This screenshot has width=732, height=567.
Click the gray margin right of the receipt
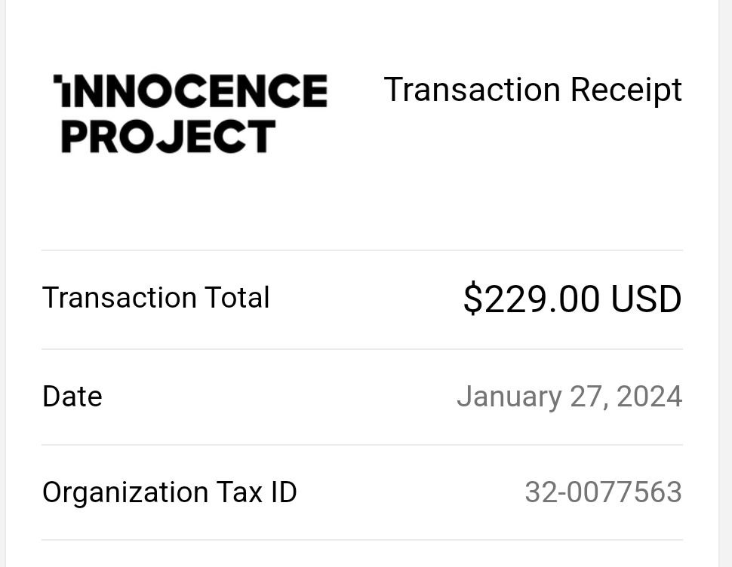coord(725,283)
